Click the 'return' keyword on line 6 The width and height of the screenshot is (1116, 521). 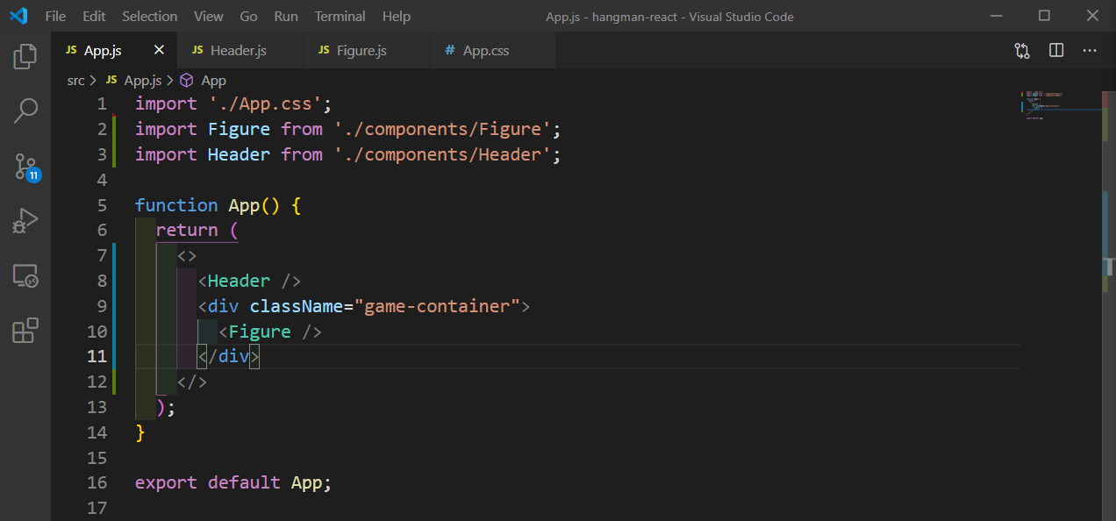[x=187, y=231]
